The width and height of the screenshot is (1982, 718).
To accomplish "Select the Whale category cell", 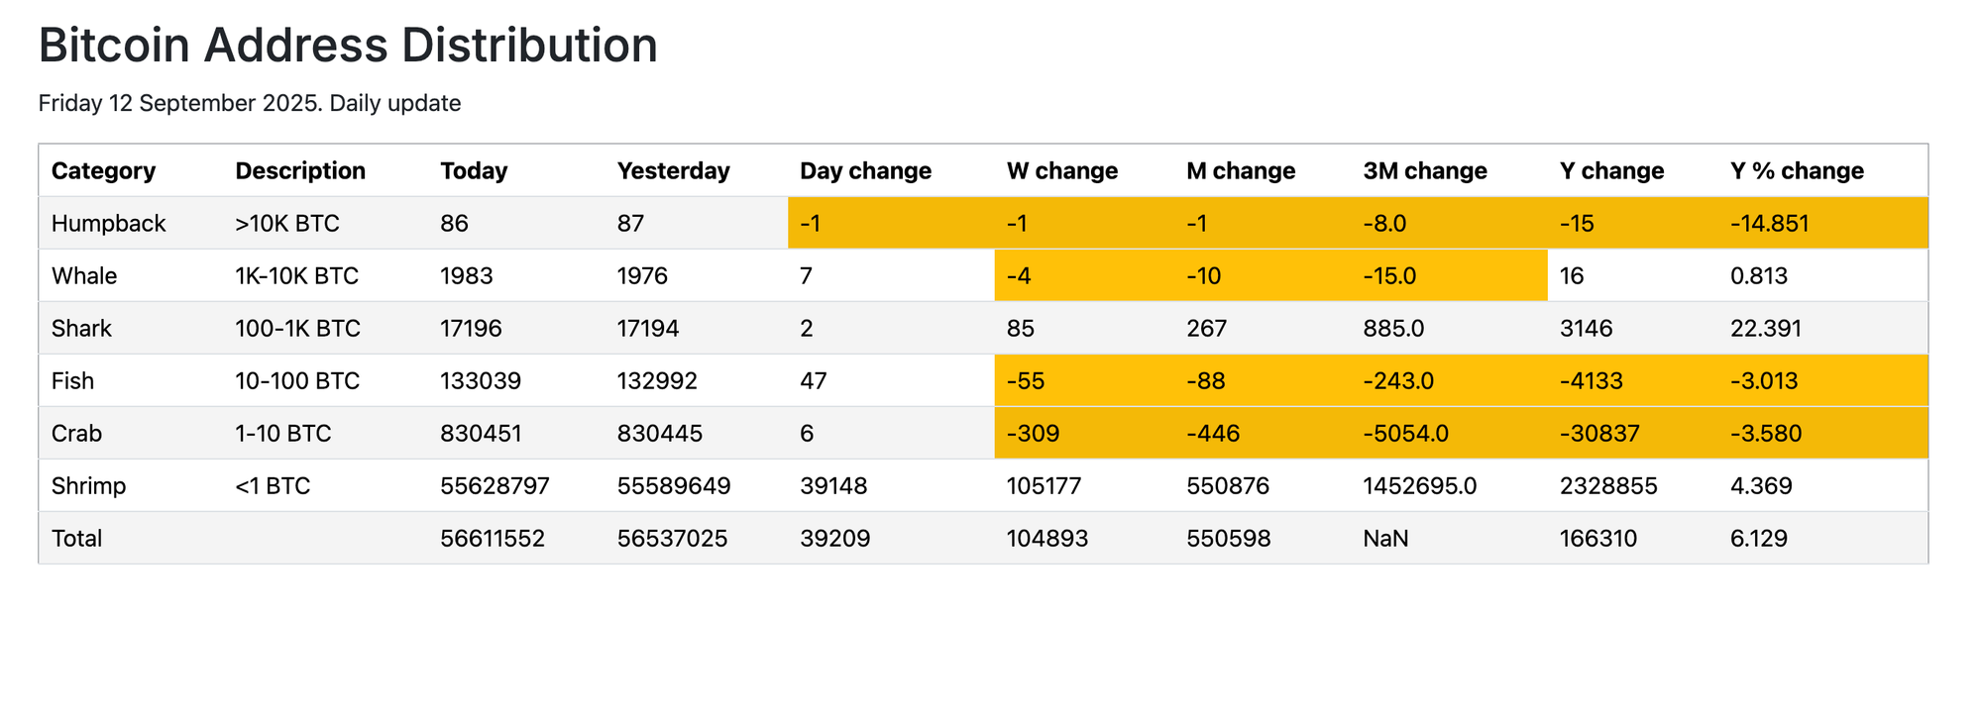I will click(x=84, y=276).
